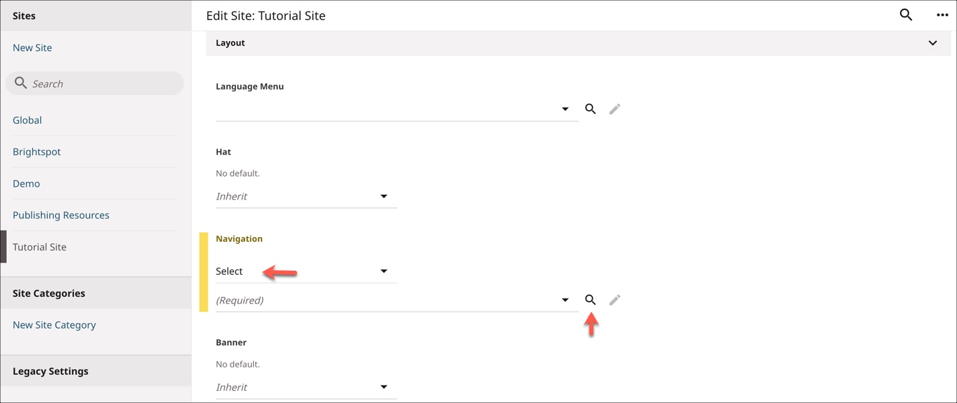
Task: Open the Banner Inherit dropdown
Action: pyautogui.click(x=306, y=387)
